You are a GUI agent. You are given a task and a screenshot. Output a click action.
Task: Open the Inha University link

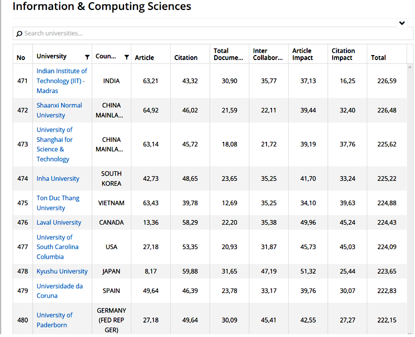pyautogui.click(x=58, y=179)
